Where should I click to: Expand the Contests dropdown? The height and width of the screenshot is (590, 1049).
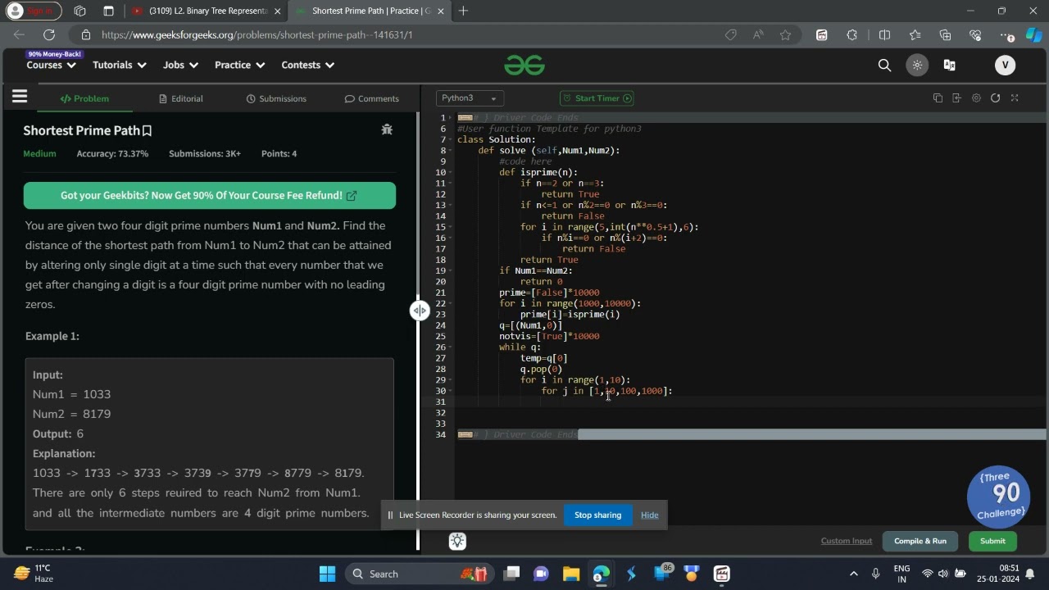click(x=307, y=66)
